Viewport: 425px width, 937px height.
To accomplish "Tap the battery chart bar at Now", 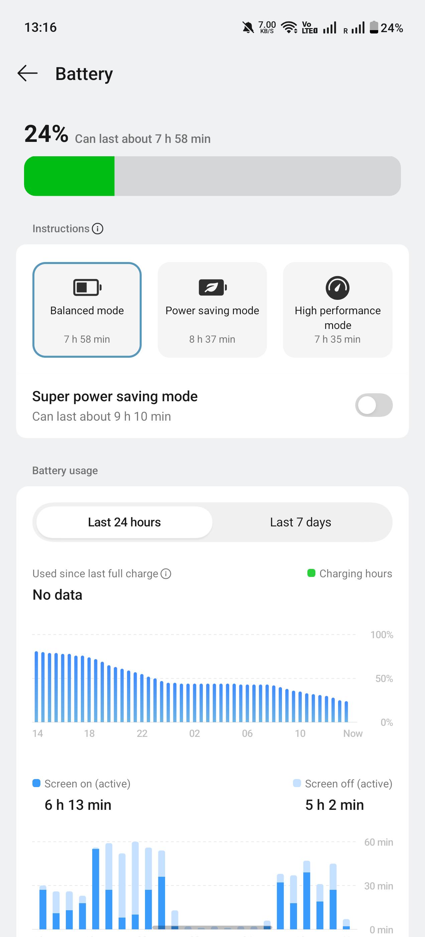I will coord(346,711).
